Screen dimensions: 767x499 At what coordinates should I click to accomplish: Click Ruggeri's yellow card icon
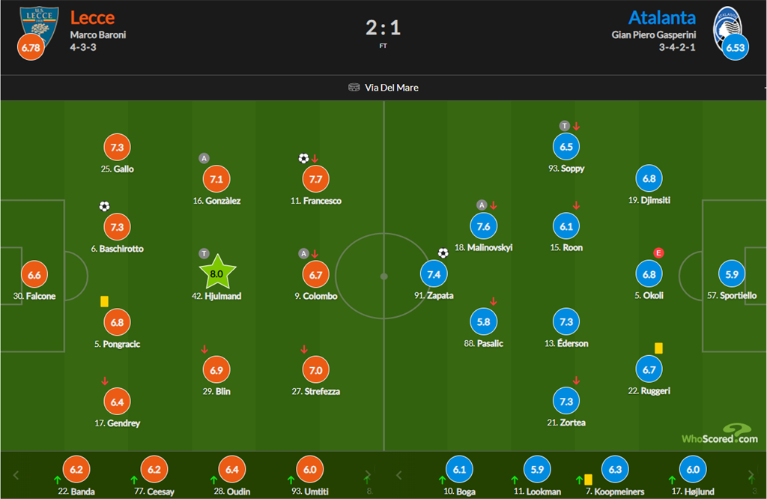click(x=659, y=348)
